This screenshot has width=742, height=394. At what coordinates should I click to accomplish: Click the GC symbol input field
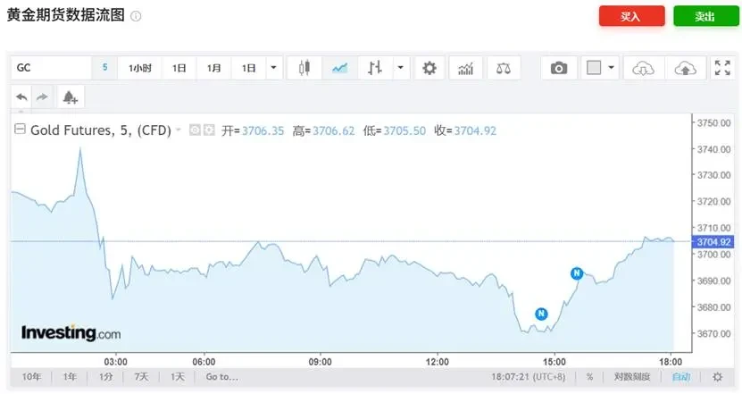point(49,68)
